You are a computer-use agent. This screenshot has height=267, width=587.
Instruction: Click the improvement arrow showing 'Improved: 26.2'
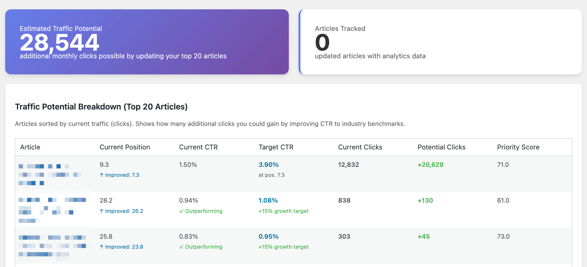(x=122, y=211)
